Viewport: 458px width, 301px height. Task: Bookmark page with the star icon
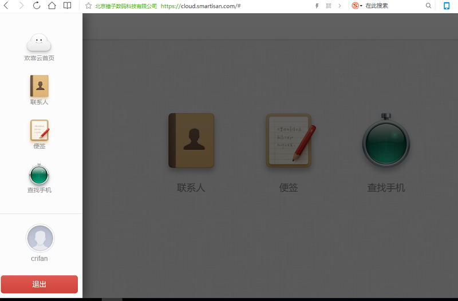88,6
